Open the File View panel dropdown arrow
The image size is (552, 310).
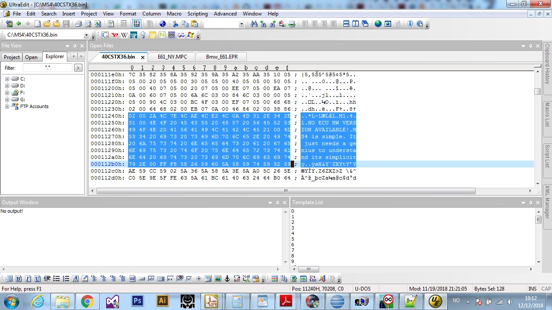point(67,46)
